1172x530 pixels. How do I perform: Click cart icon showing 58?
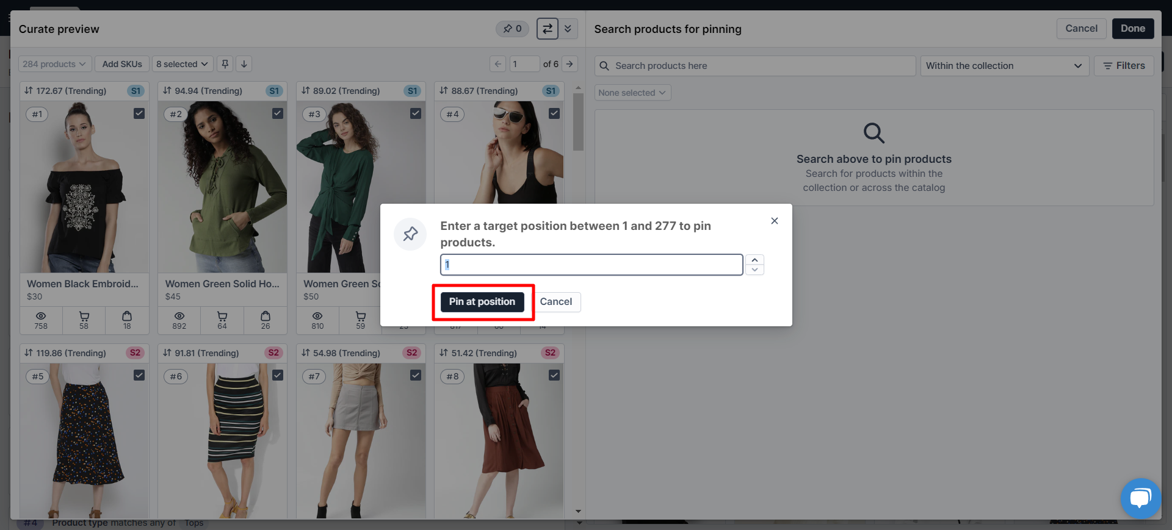pyautogui.click(x=84, y=316)
